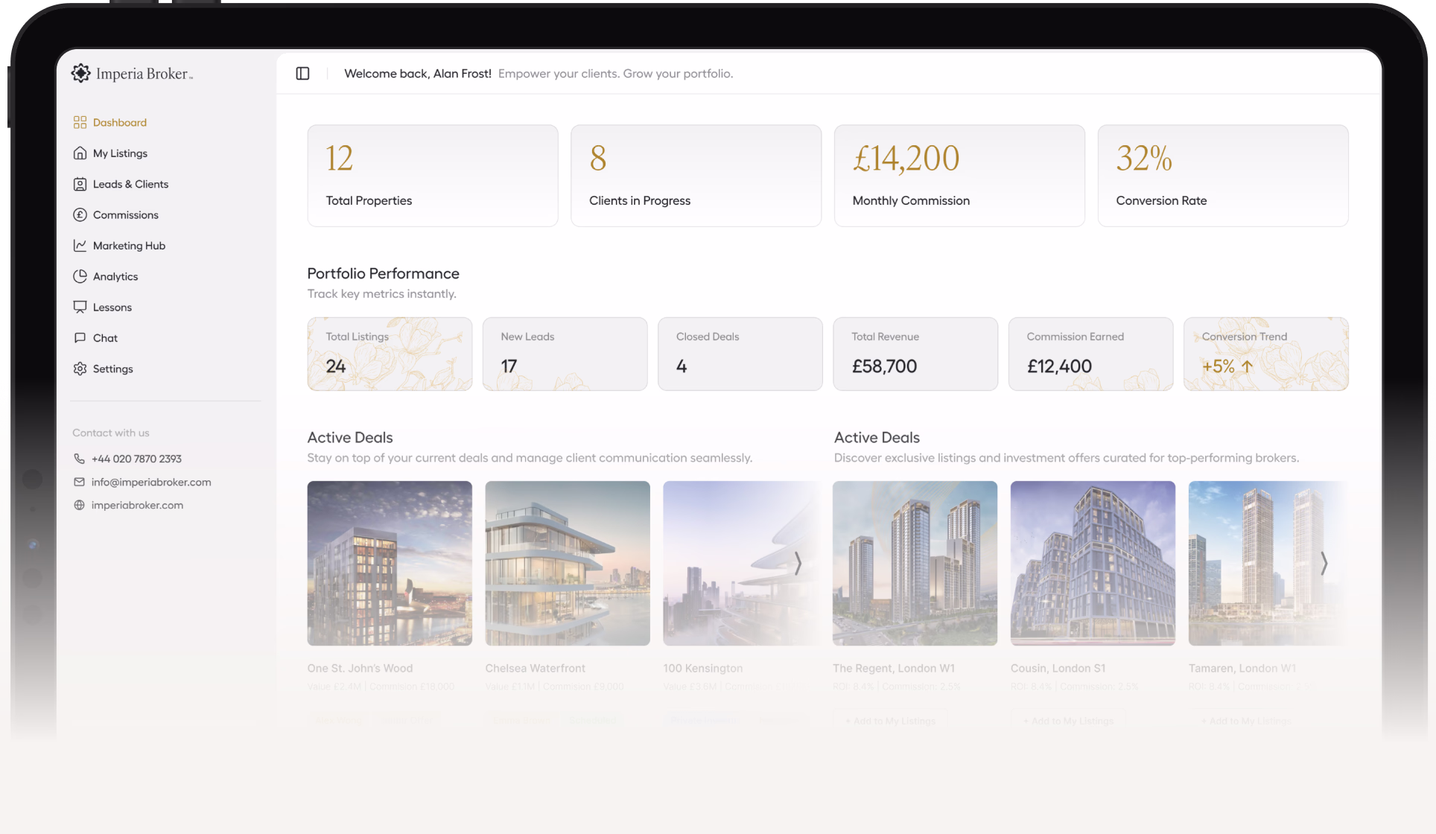Screen dimensions: 1436x834
Task: Open 100 Kensington property image
Action: pyautogui.click(x=742, y=563)
